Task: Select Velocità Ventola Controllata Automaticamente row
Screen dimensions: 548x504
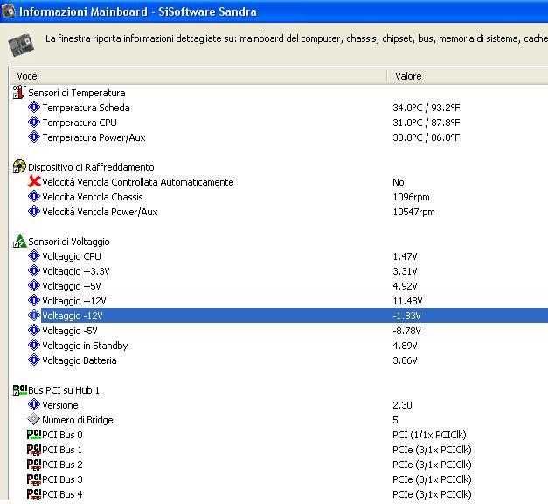Action: click(x=138, y=182)
